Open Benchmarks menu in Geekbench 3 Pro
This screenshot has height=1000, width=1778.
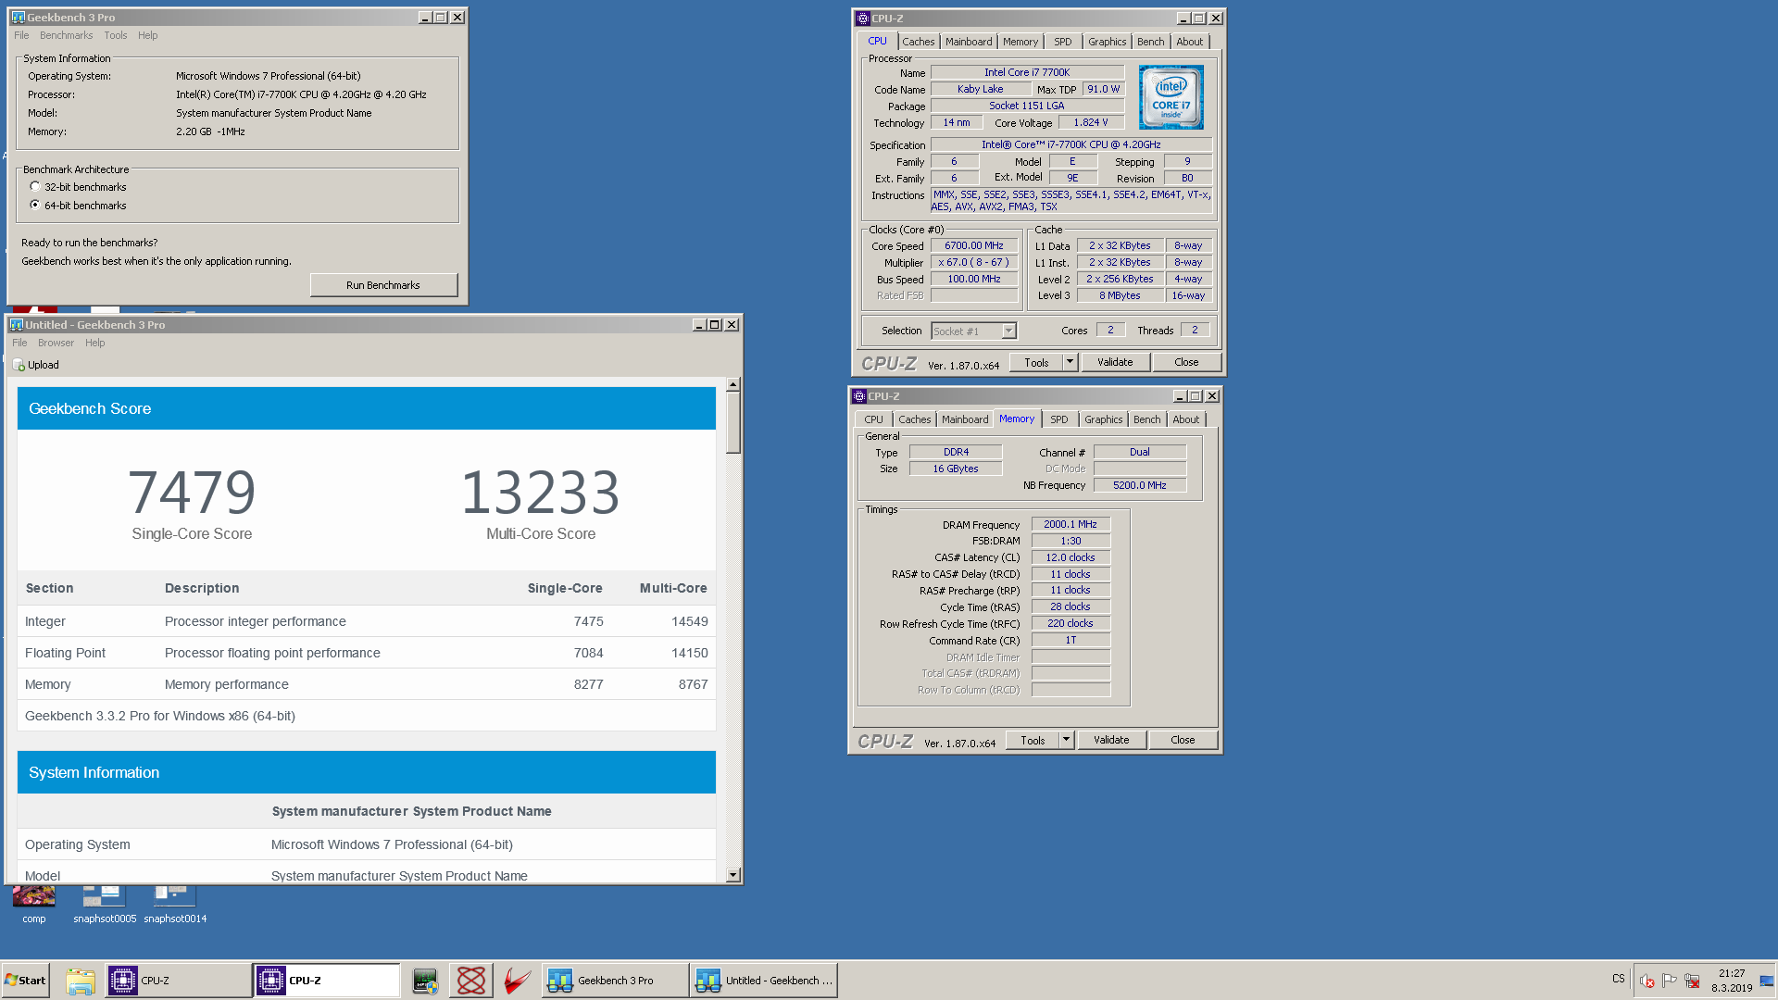(67, 35)
